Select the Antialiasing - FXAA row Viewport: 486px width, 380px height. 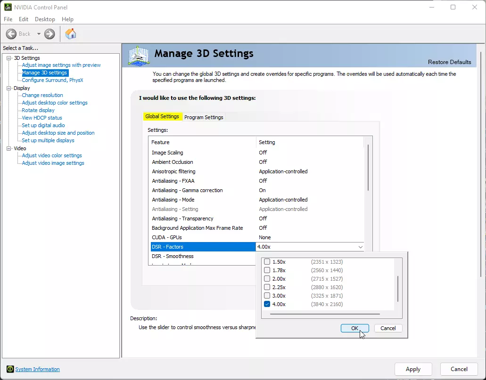pyautogui.click(x=256, y=181)
